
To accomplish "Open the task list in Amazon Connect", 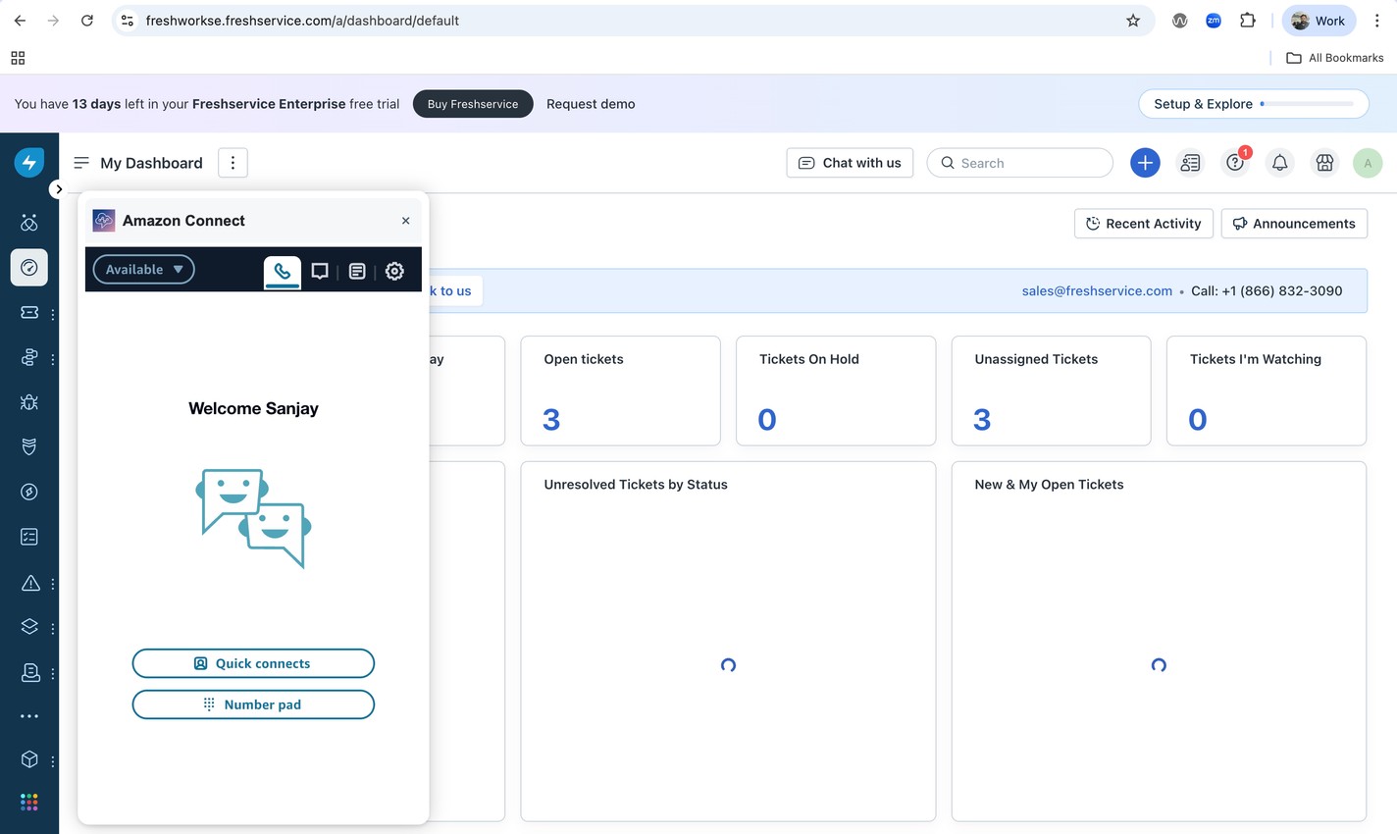I will click(x=357, y=272).
